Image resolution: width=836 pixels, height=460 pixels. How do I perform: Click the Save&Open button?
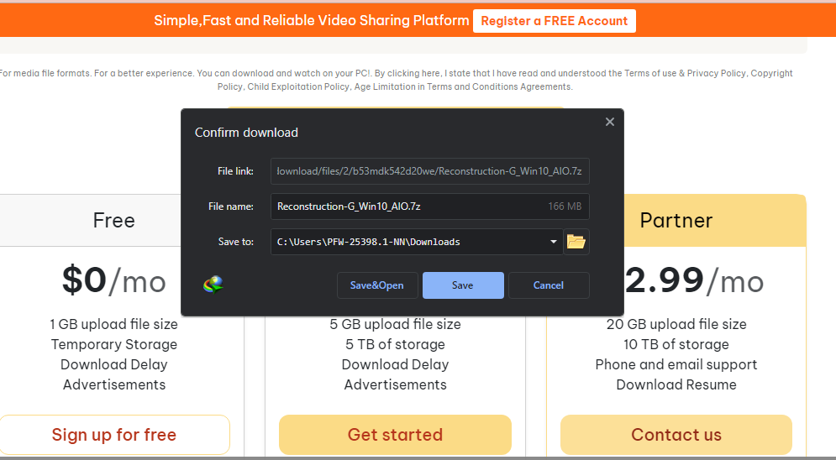point(377,285)
